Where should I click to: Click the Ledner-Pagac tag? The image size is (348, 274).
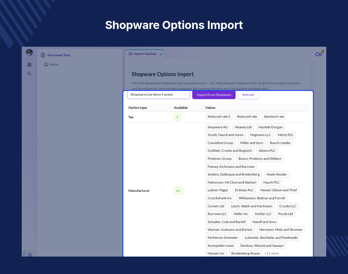pyautogui.click(x=218, y=190)
